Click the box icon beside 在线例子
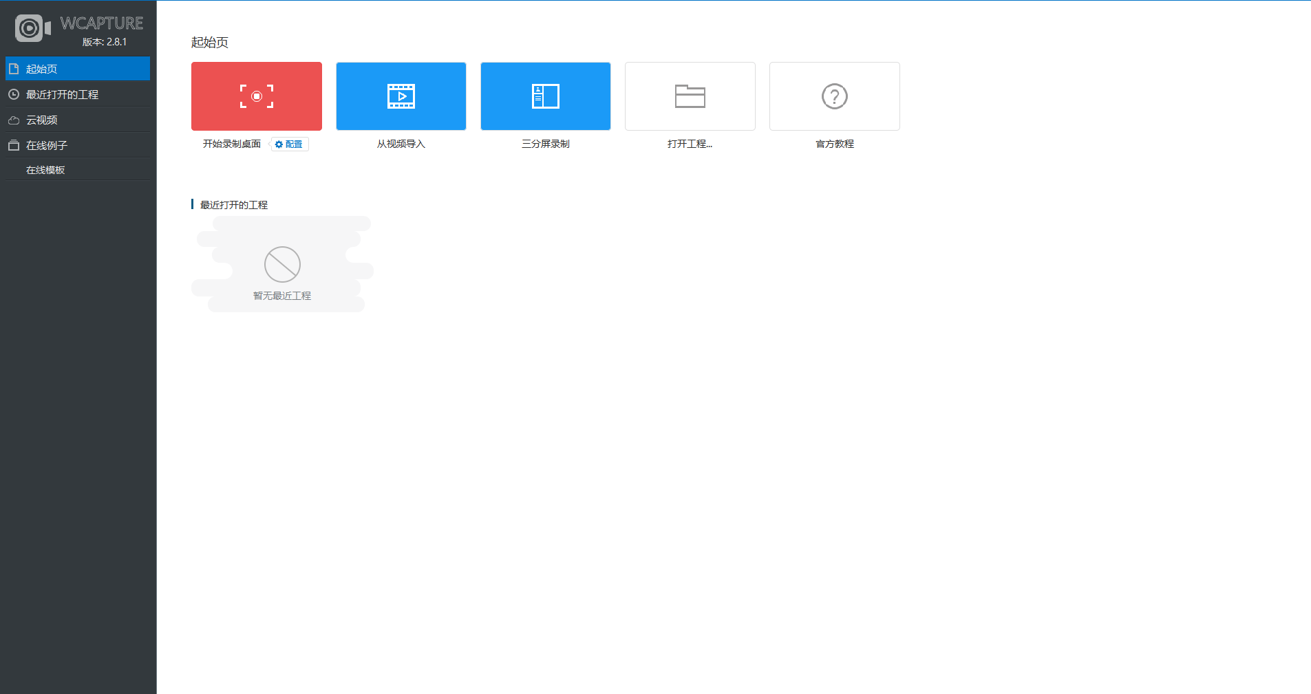The image size is (1311, 694). (14, 145)
